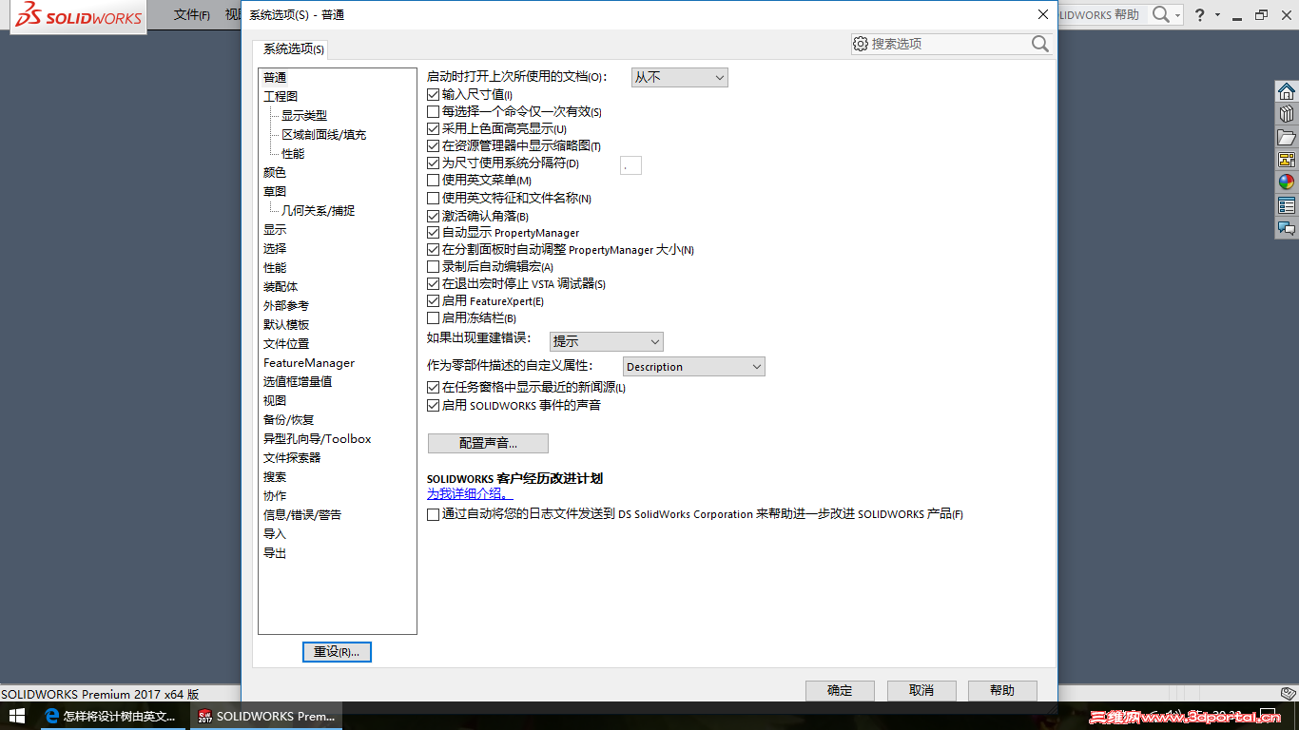
Task: Open the Custom Properties pane
Action: click(1288, 204)
